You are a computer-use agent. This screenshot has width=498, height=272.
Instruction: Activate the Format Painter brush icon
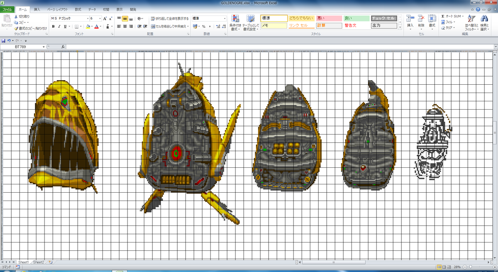click(16, 28)
